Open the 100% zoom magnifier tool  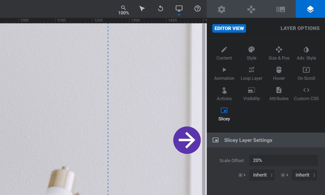[124, 10]
